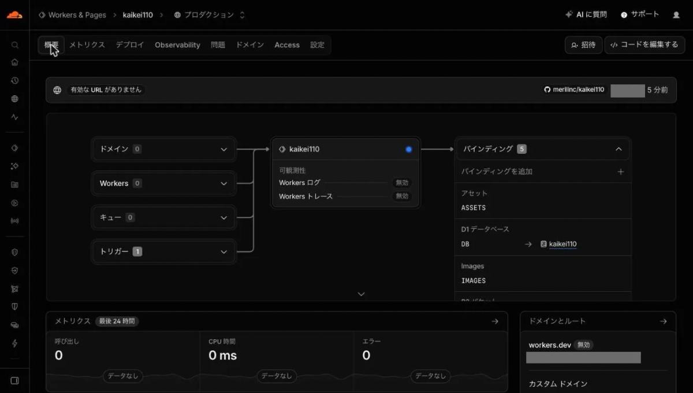Expand the Workers dropdown
The image size is (693, 393).
[164, 183]
